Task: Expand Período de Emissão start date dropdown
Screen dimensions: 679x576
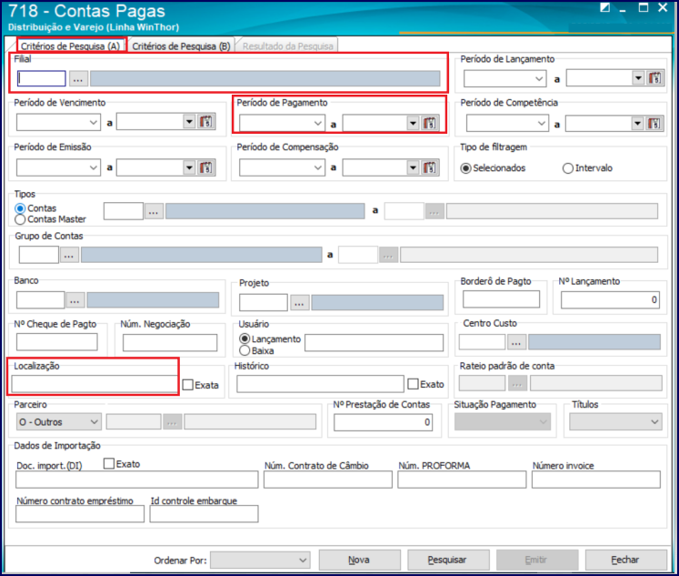Action: (x=93, y=167)
